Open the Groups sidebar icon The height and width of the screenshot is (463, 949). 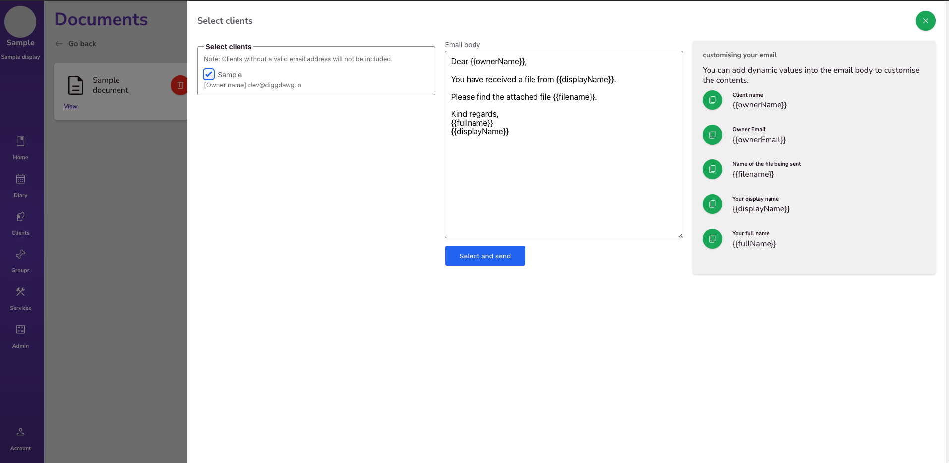tap(20, 255)
